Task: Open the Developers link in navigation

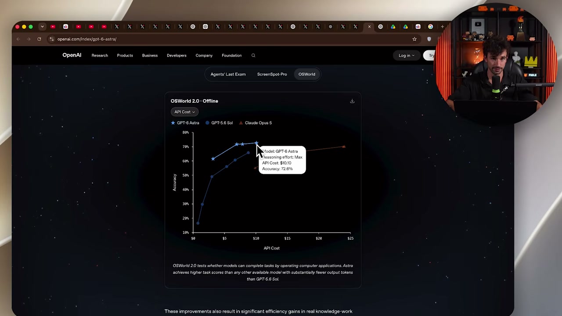Action: tap(177, 55)
